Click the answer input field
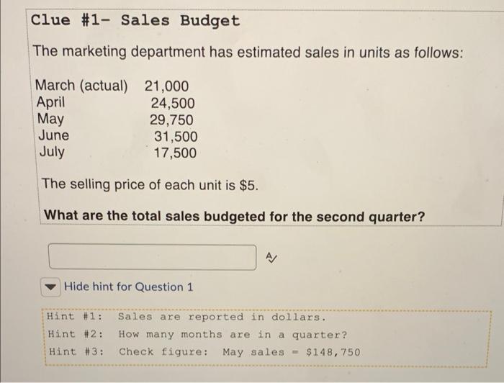 click(x=153, y=257)
